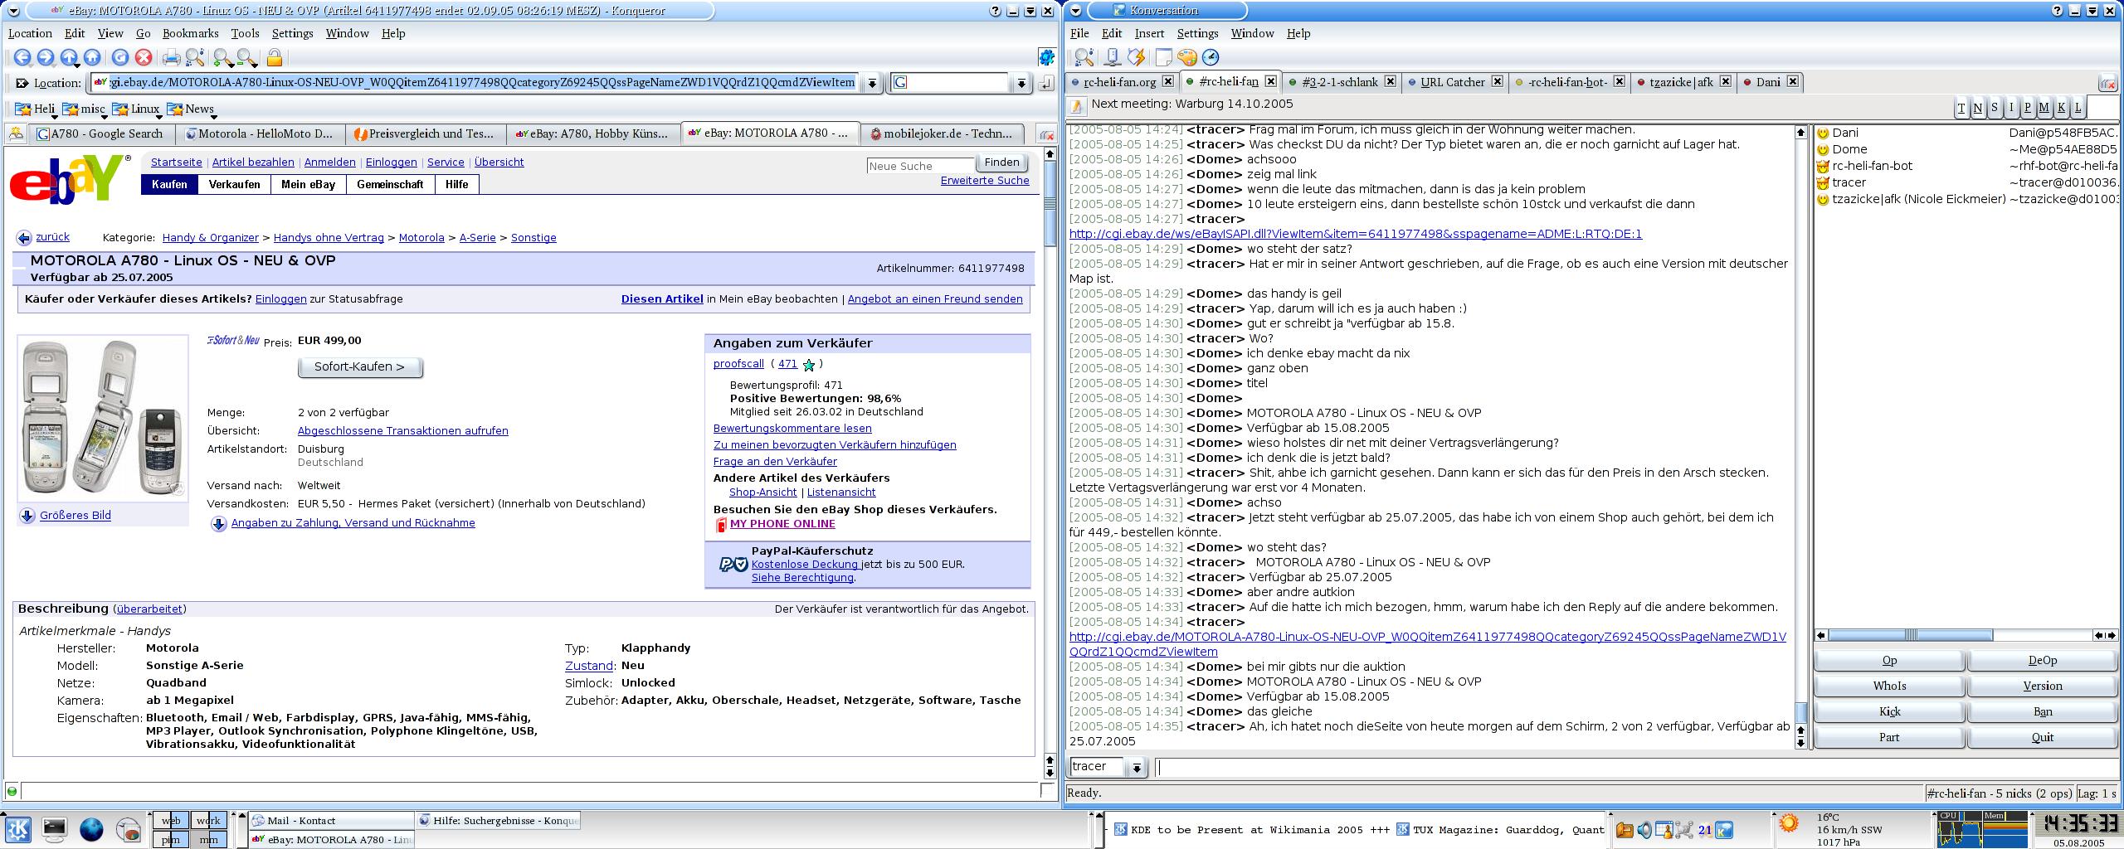Click 'Frage an den Verkäufer' link
Screen dimensions: 2124x849
pos(775,462)
